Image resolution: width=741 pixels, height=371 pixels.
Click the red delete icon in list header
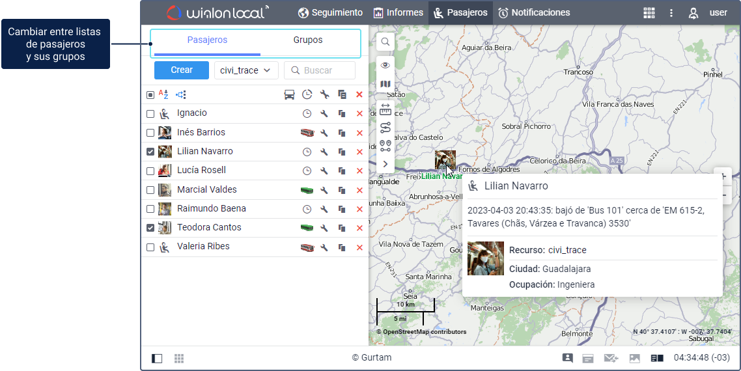pyautogui.click(x=359, y=95)
